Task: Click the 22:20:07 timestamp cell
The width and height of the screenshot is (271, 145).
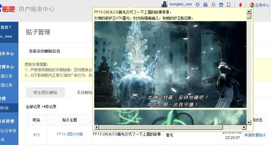Action: click(232, 137)
